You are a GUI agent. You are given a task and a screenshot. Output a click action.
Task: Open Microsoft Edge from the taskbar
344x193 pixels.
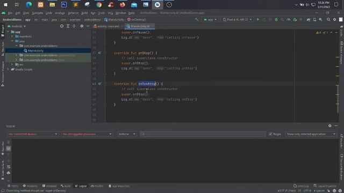click(28, 5)
